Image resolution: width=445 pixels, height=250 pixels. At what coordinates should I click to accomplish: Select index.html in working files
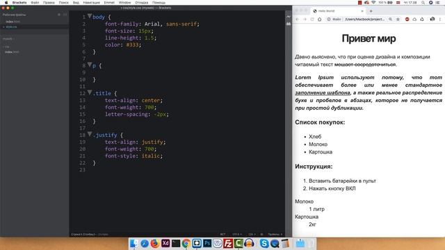pos(13,22)
